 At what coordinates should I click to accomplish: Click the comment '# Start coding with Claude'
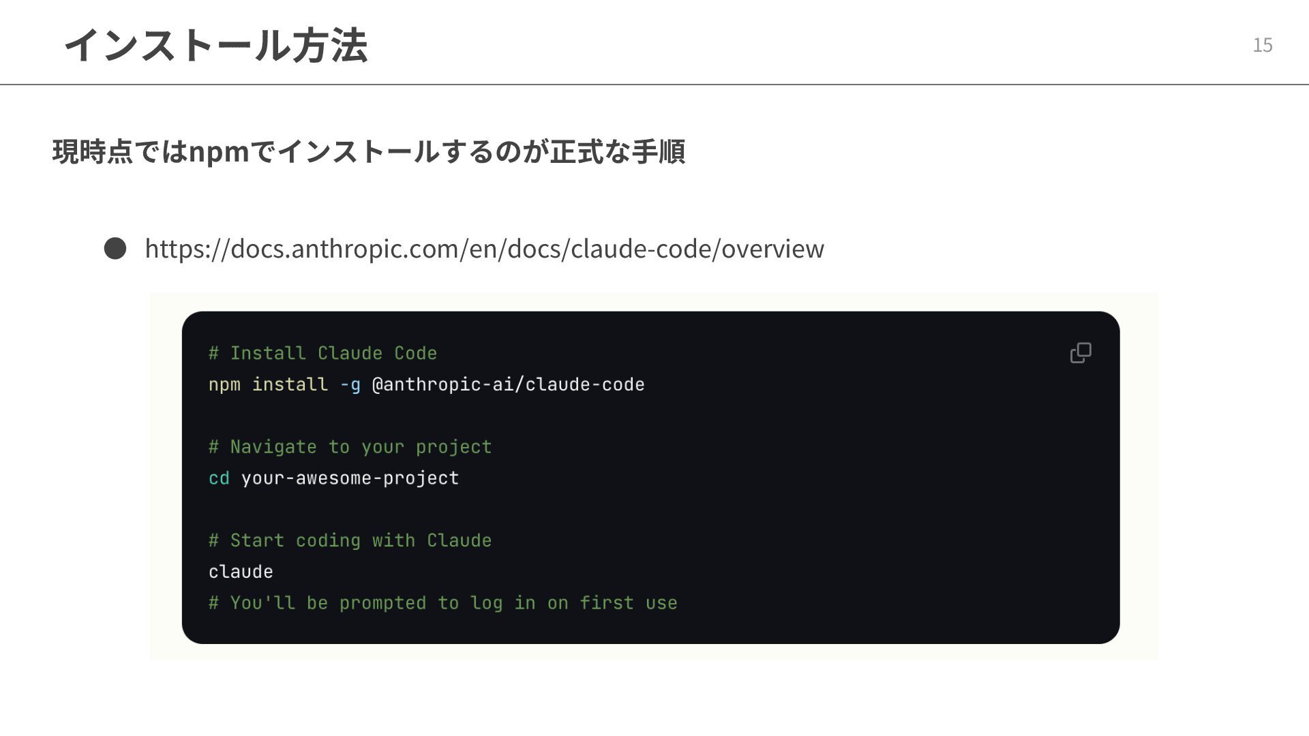(350, 540)
